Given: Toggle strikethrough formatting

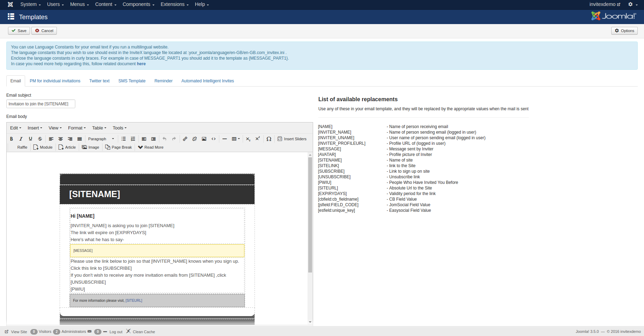Looking at the screenshot, I should (x=40, y=139).
